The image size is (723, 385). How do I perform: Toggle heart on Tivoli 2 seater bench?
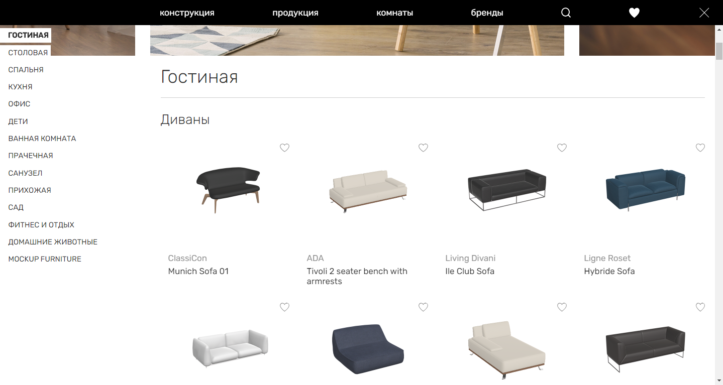423,148
